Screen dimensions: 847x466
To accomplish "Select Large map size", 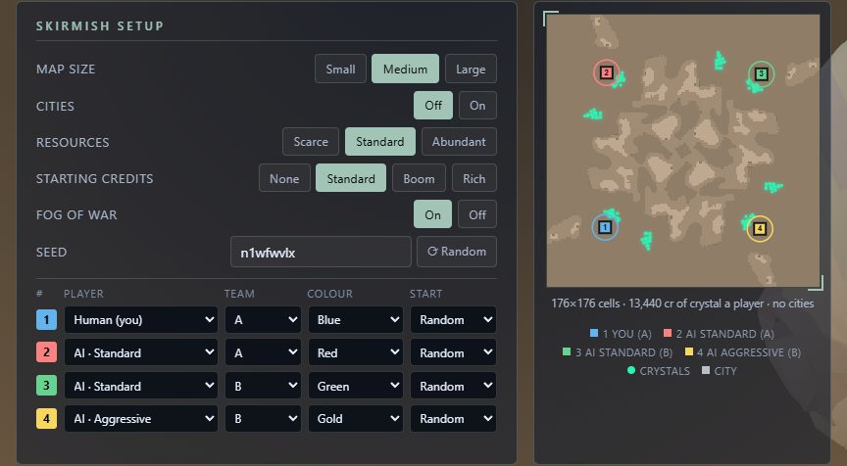I will tap(471, 69).
